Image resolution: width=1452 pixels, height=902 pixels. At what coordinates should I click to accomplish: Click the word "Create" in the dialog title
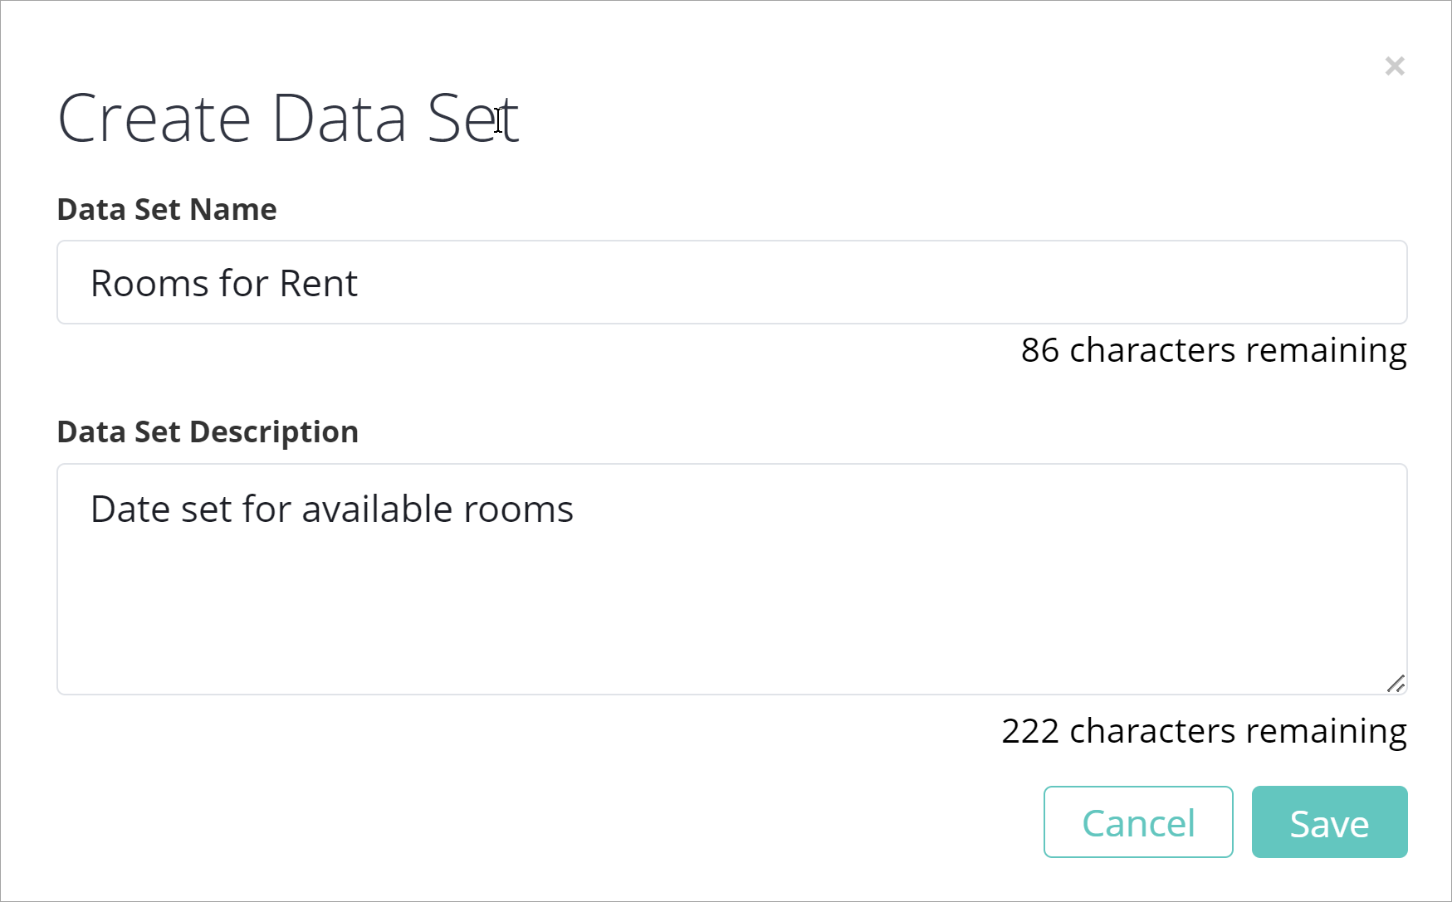coord(154,119)
